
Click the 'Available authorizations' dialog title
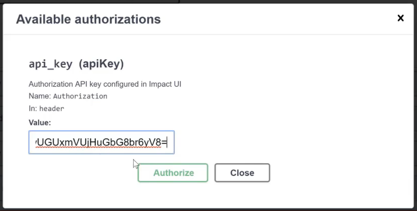click(88, 19)
